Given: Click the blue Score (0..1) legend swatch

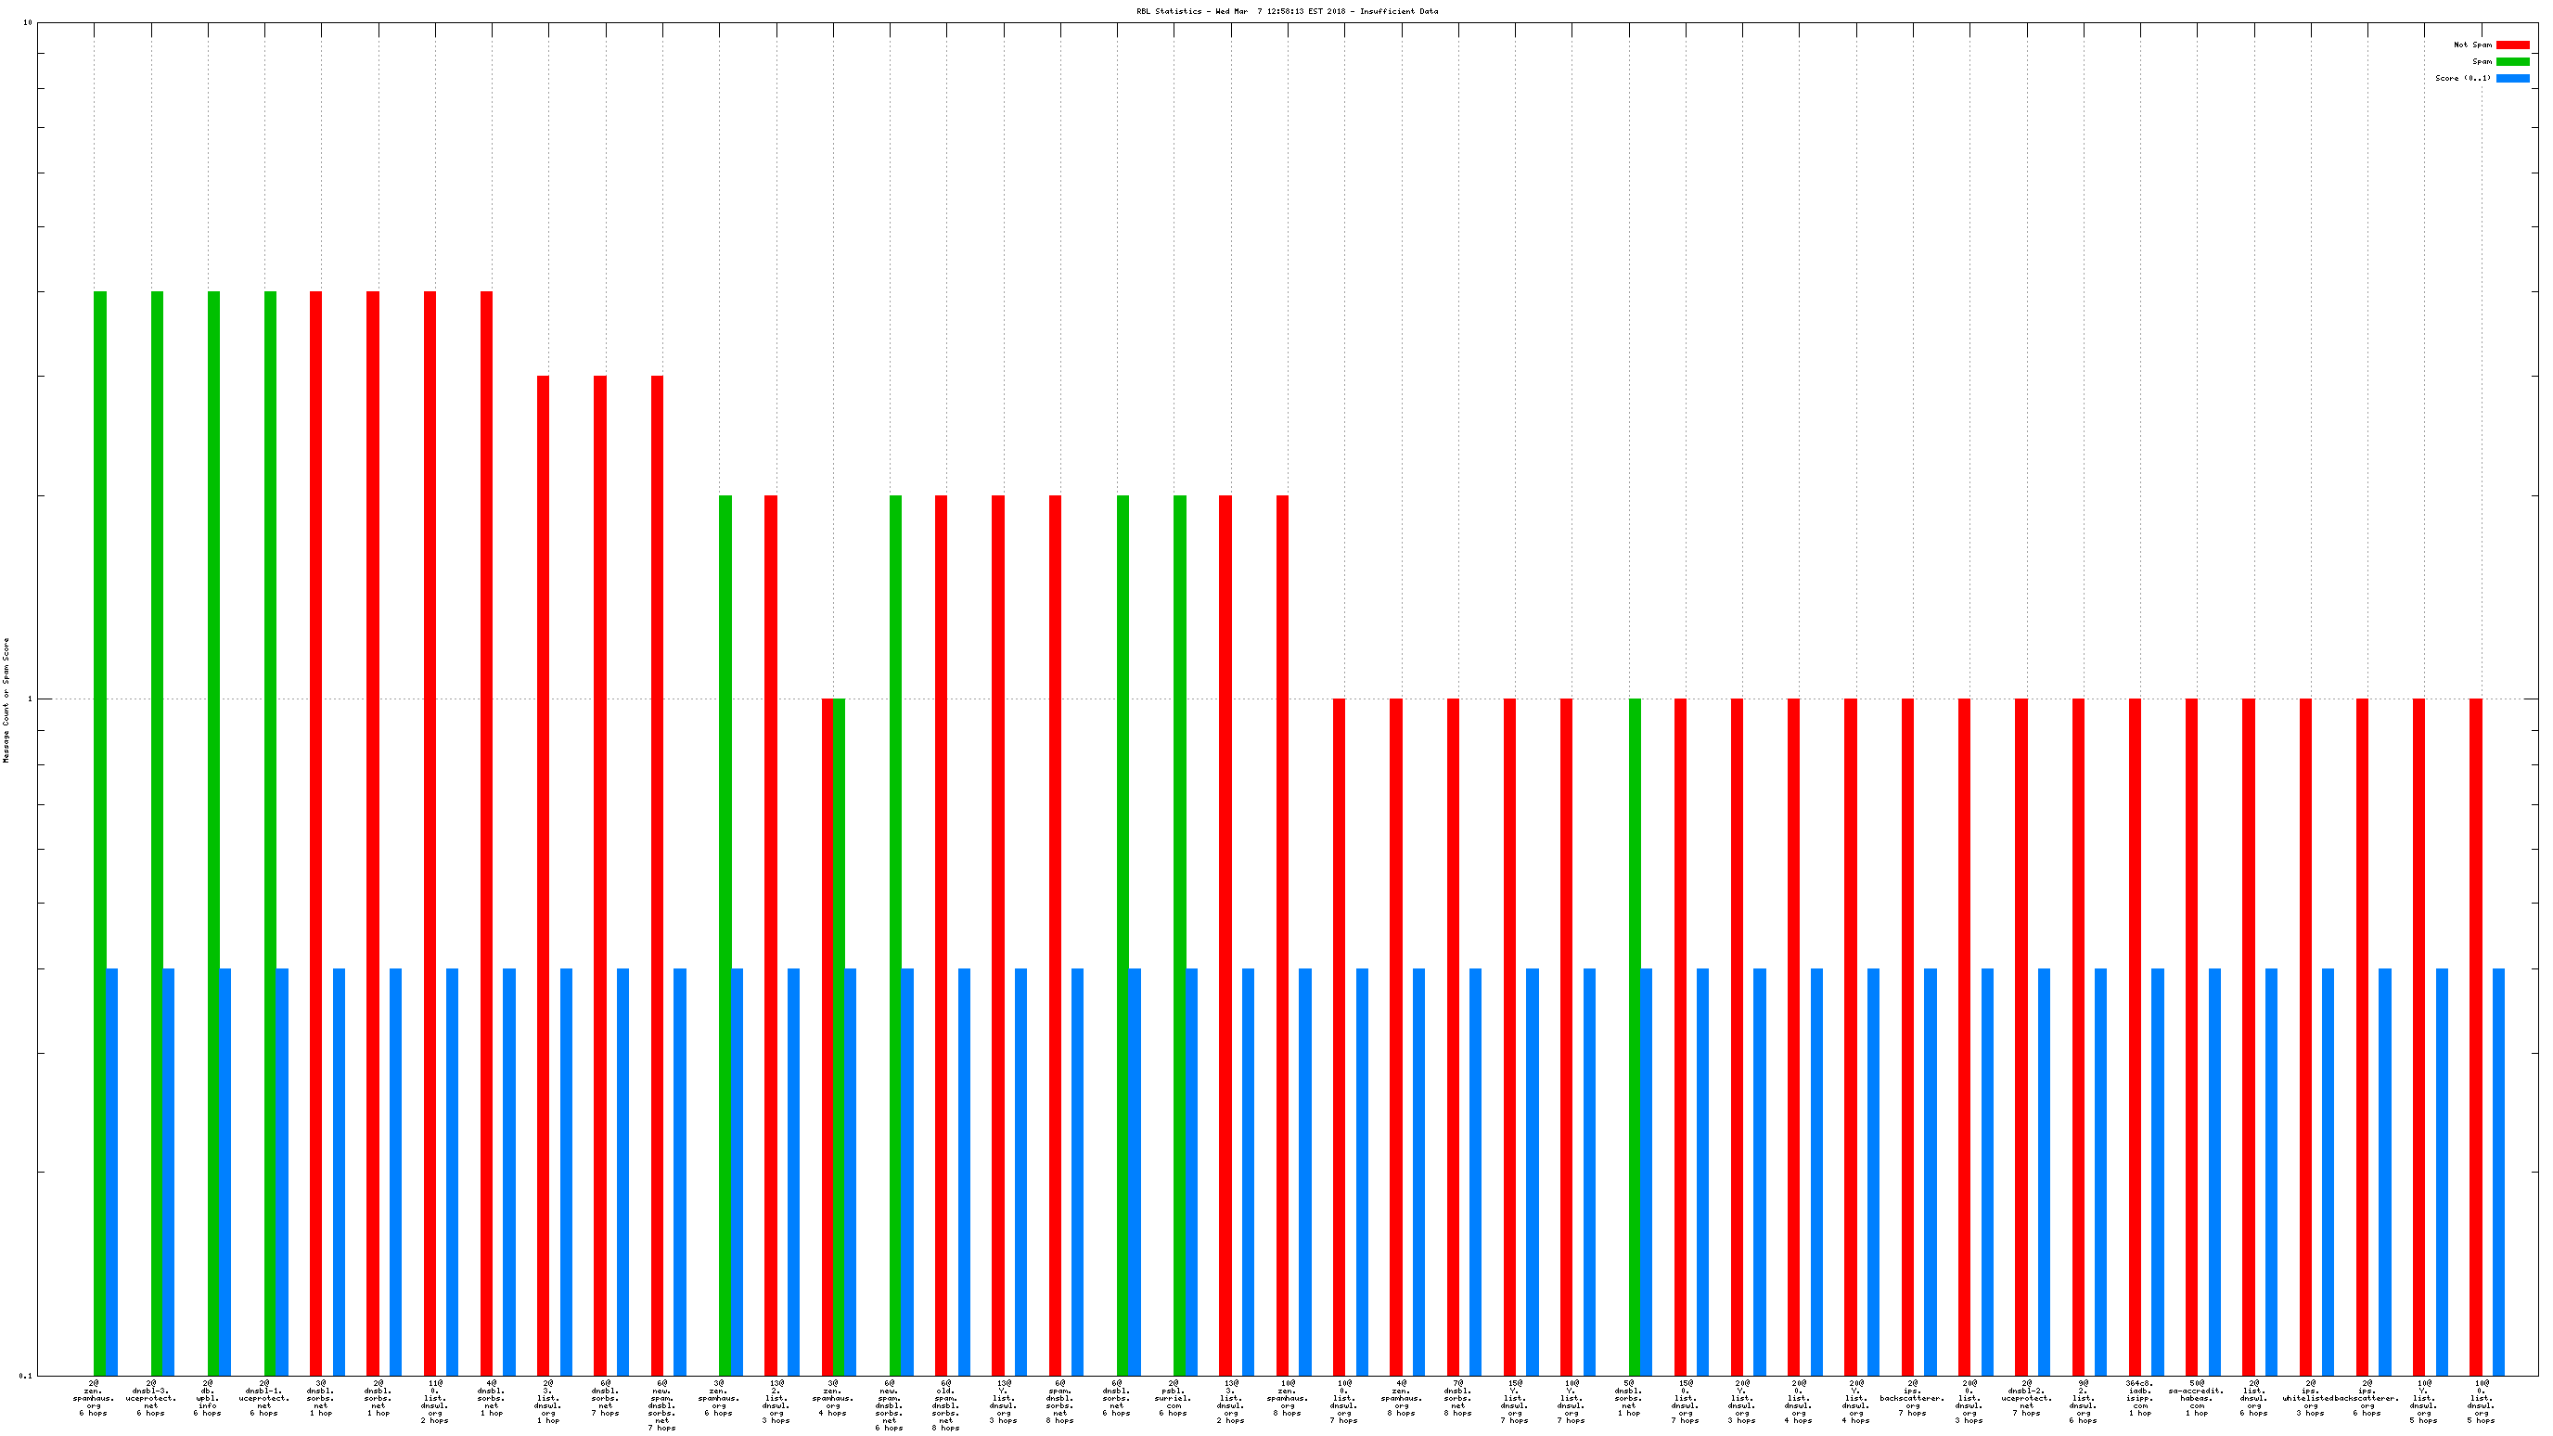Looking at the screenshot, I should pos(2511,78).
